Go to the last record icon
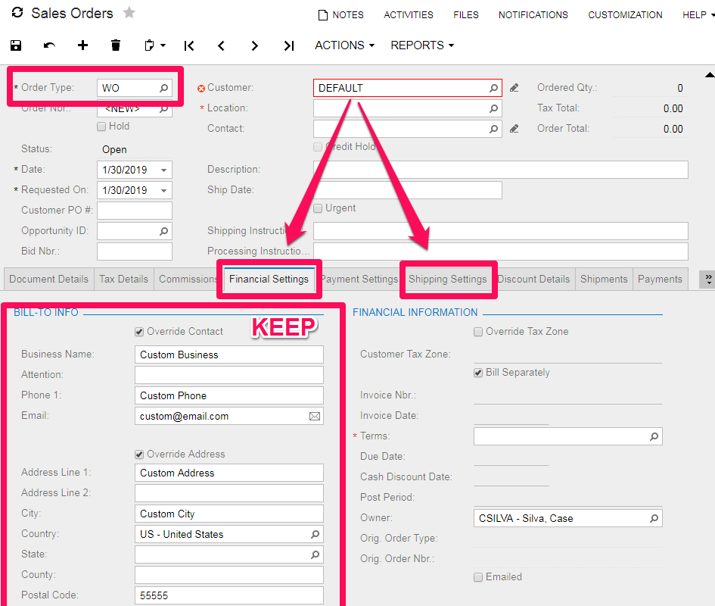 pos(288,46)
